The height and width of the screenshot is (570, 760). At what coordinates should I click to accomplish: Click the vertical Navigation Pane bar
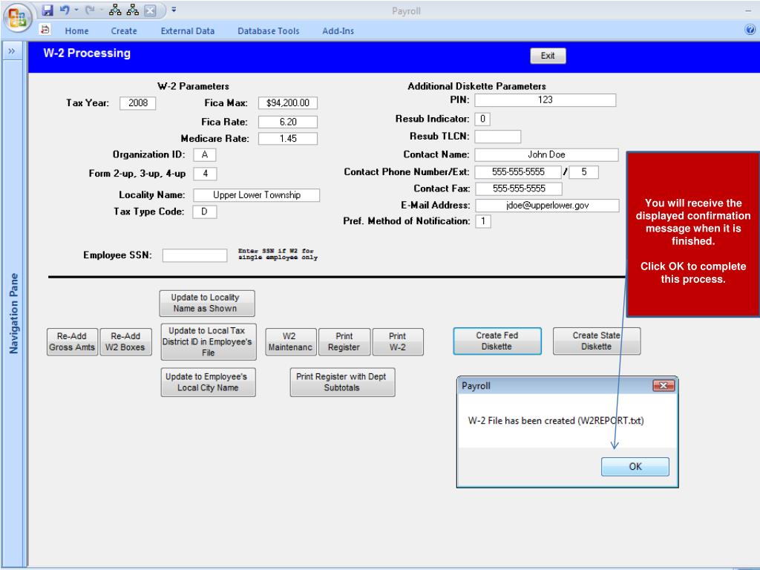click(x=13, y=313)
